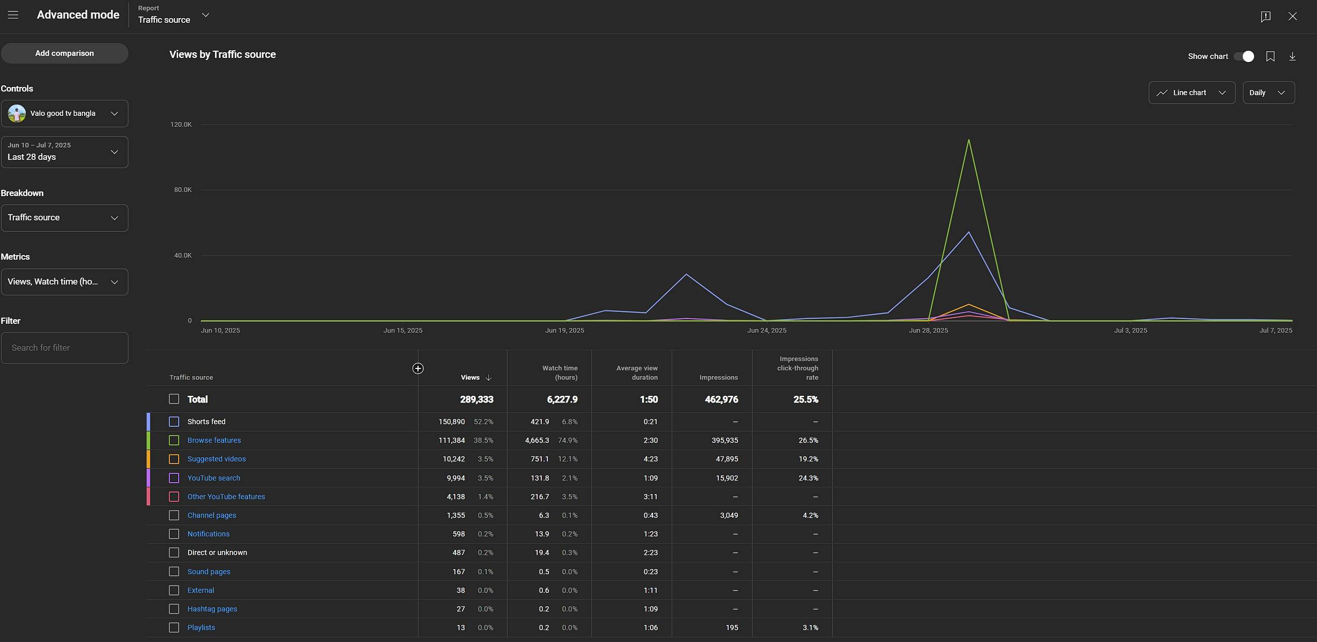The image size is (1317, 642).
Task: Click the line chart type icon
Action: [x=1162, y=93]
